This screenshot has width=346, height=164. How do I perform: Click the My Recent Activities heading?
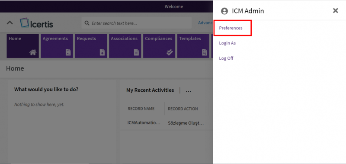coord(150,90)
